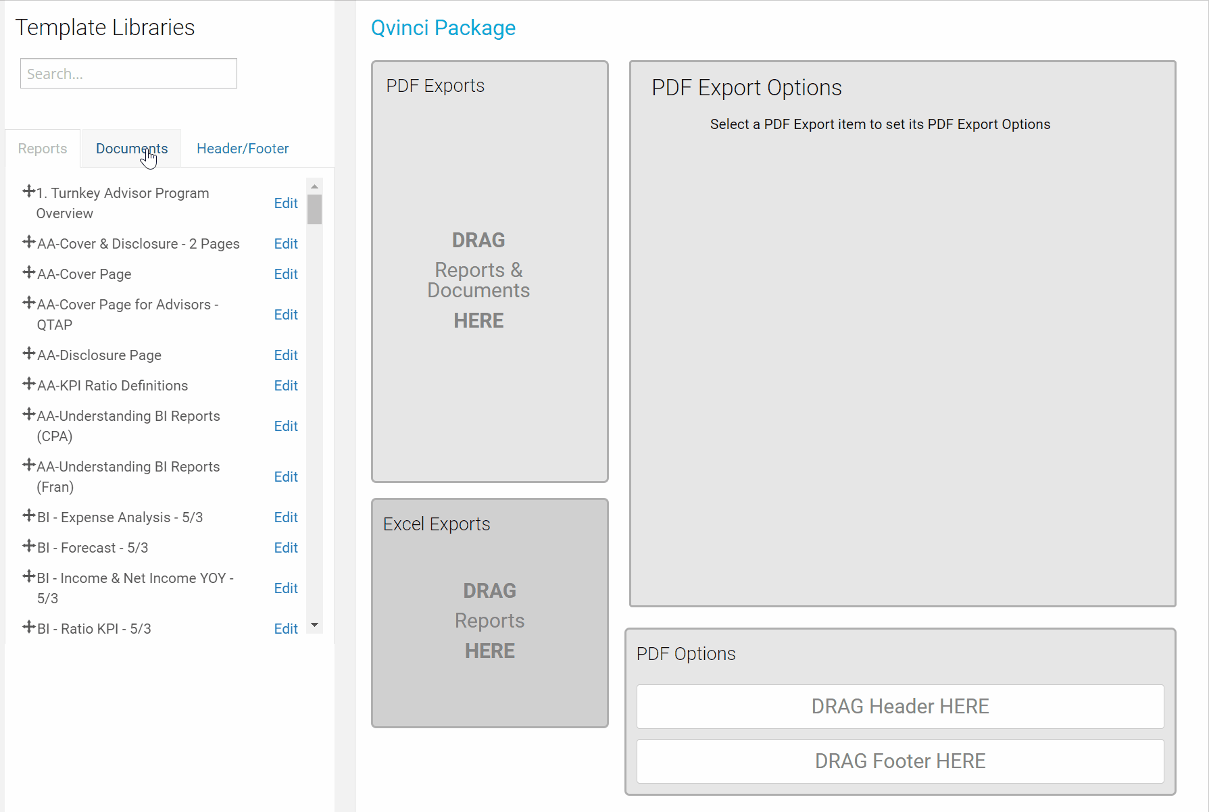Edit the BI - Forecast - 5/3 item

(x=286, y=548)
